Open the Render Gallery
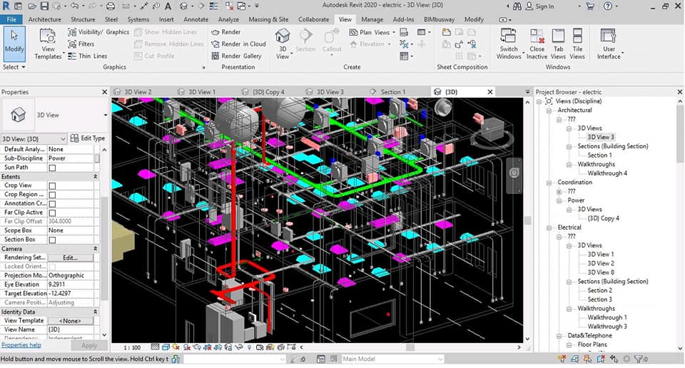This screenshot has width=685, height=368. pyautogui.click(x=236, y=56)
